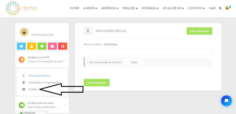
Task: Click the profile avatar picture
Action: tap(24, 32)
